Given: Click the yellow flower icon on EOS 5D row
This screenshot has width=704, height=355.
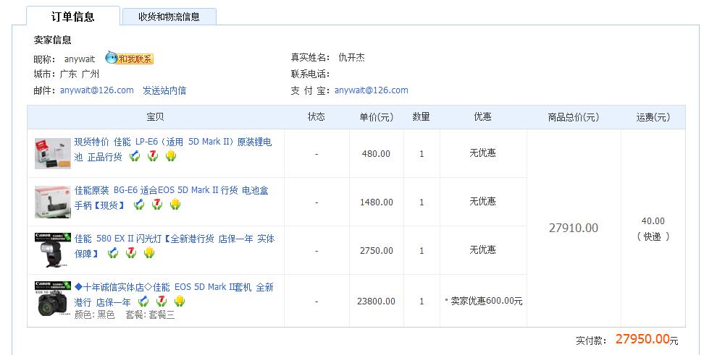Looking at the screenshot, I should click(180, 301).
